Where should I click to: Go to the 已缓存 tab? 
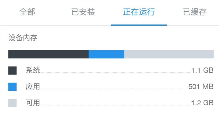[x=195, y=12]
